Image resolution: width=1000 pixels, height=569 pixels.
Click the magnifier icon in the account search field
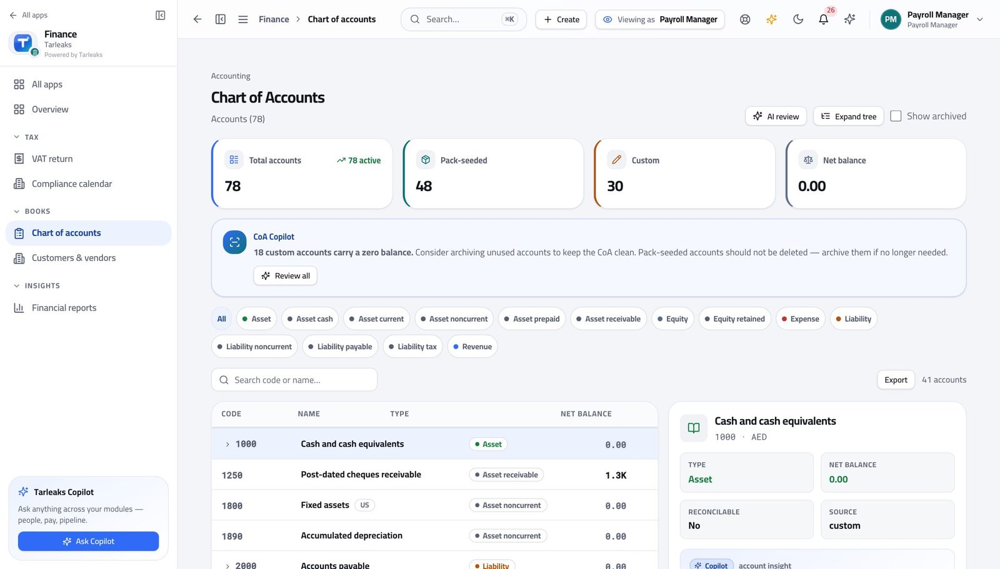(x=224, y=380)
